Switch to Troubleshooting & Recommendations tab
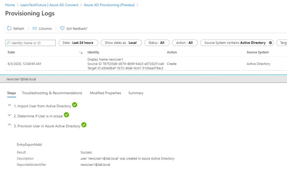This screenshot has width=287, height=183. pyautogui.click(x=52, y=93)
